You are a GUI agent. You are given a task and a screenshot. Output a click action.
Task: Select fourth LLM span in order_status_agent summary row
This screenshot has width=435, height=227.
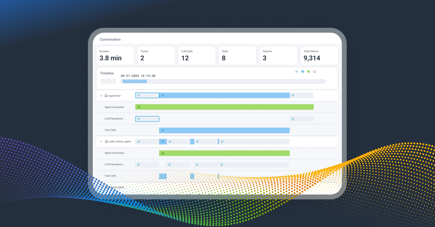coord(254,142)
